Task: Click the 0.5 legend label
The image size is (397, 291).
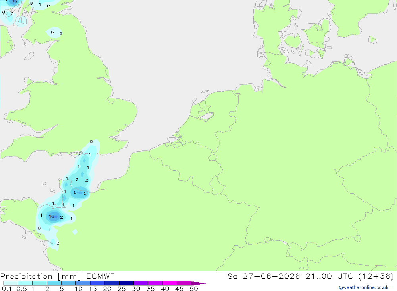Action: pos(21,289)
